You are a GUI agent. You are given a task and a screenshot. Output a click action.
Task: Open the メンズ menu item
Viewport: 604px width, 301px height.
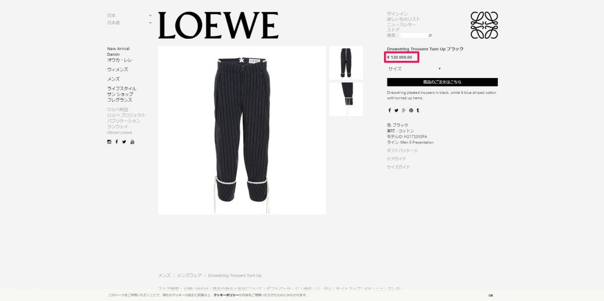pos(113,79)
